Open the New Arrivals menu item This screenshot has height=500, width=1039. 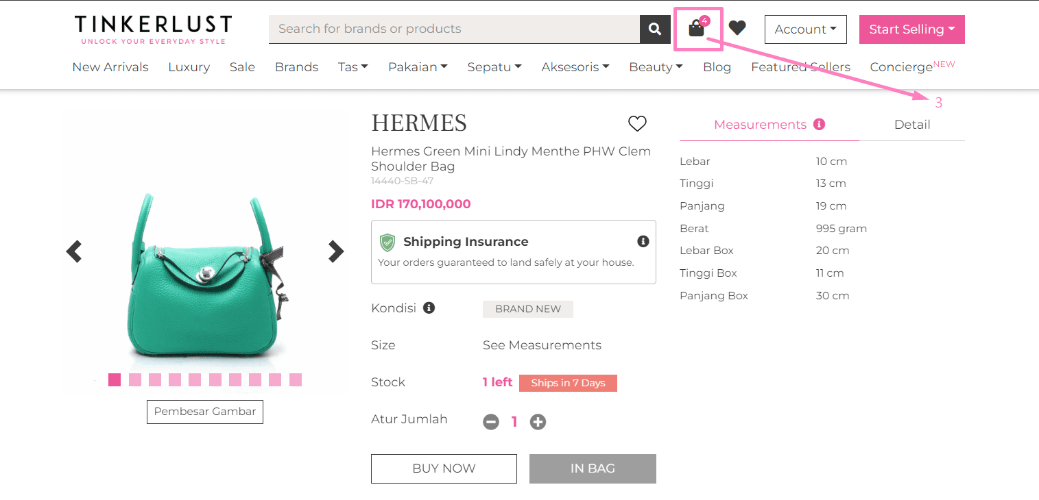[x=110, y=67]
